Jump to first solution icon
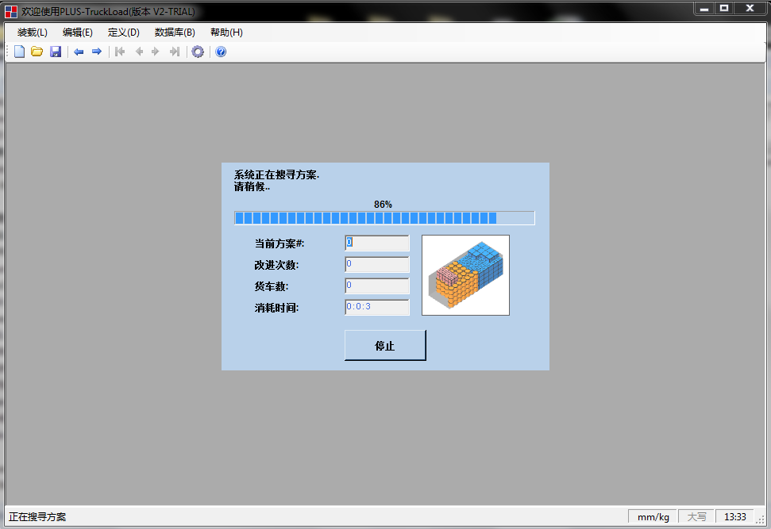This screenshot has width=771, height=529. click(x=120, y=52)
